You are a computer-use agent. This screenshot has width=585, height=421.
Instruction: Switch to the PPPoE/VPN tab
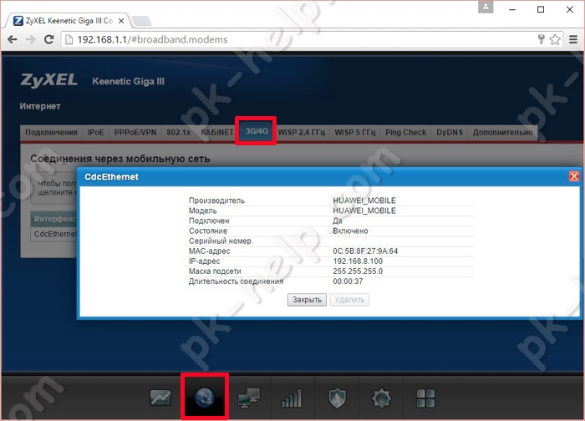point(135,132)
